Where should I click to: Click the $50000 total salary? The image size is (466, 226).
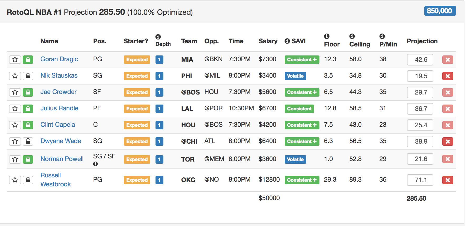coord(269,198)
